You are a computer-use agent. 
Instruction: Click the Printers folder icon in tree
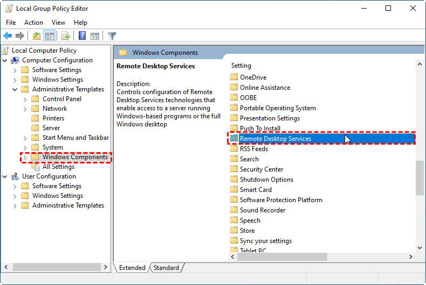click(35, 118)
